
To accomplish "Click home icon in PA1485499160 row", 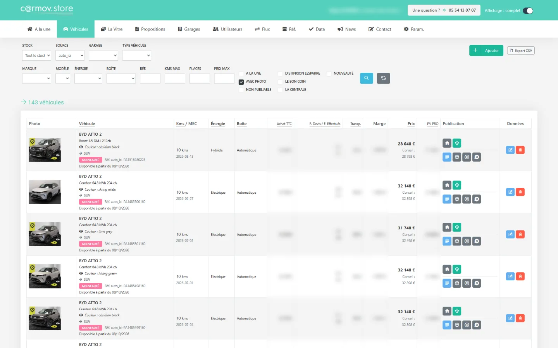I will point(447,311).
